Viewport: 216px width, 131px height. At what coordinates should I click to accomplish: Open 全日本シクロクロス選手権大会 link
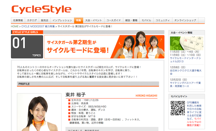[186, 72]
